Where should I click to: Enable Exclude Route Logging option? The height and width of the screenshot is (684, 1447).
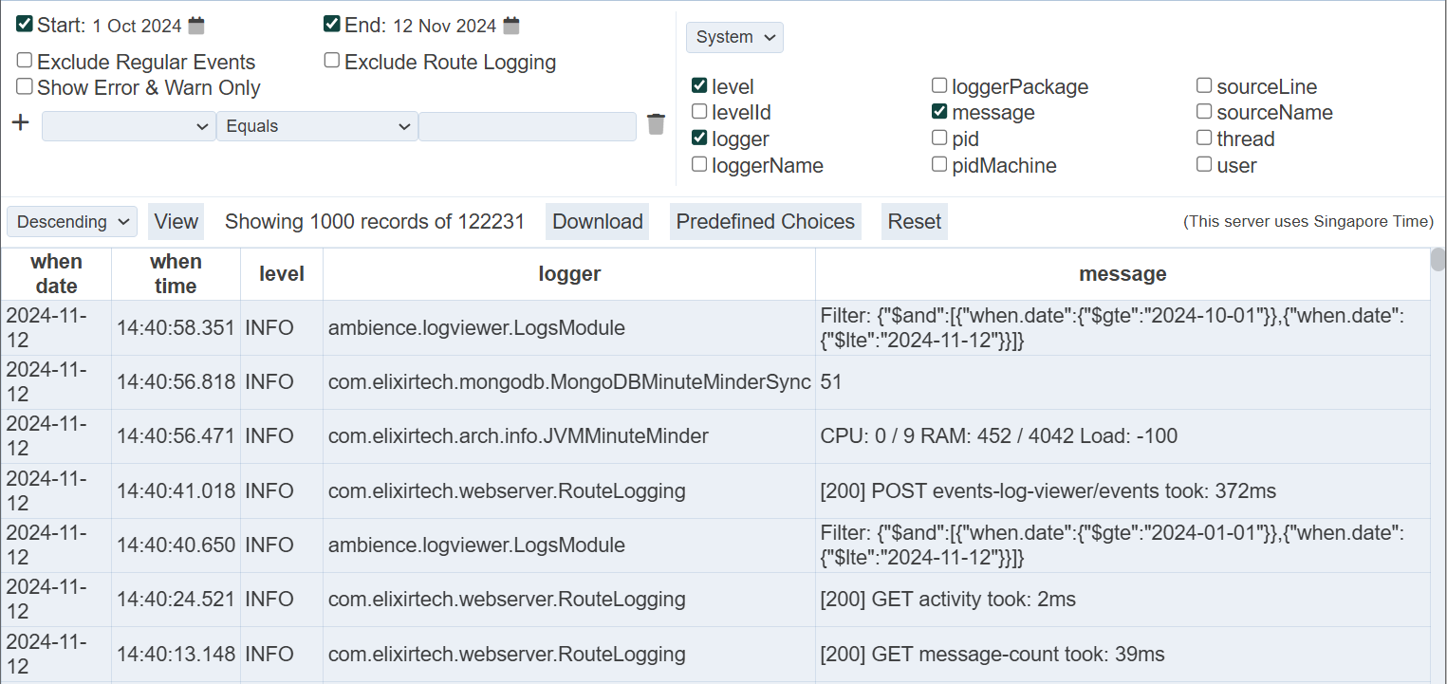[331, 61]
